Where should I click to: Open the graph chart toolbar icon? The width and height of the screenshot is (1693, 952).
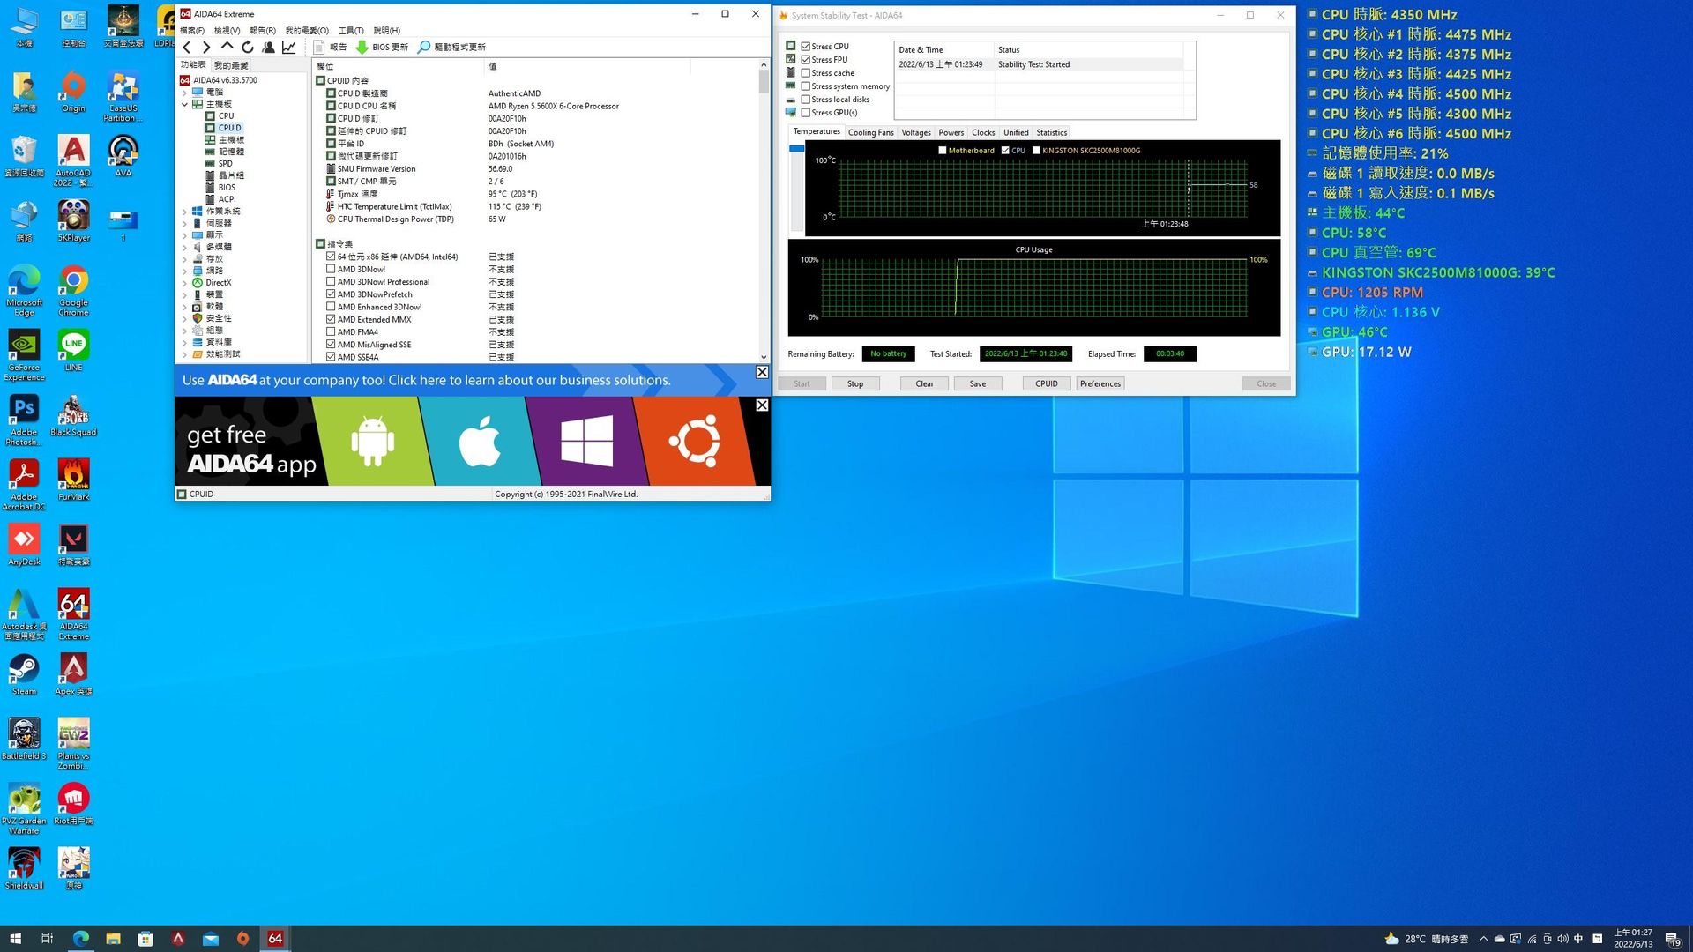[x=288, y=48]
